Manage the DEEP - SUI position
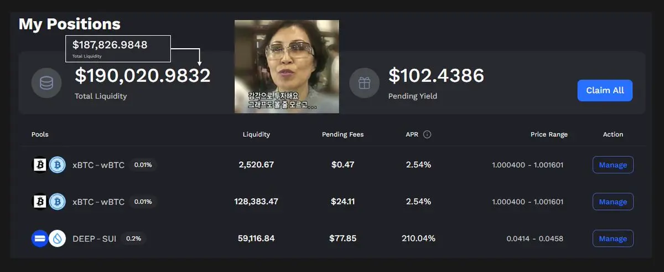Screen dimensions: 664x272 pos(613,239)
